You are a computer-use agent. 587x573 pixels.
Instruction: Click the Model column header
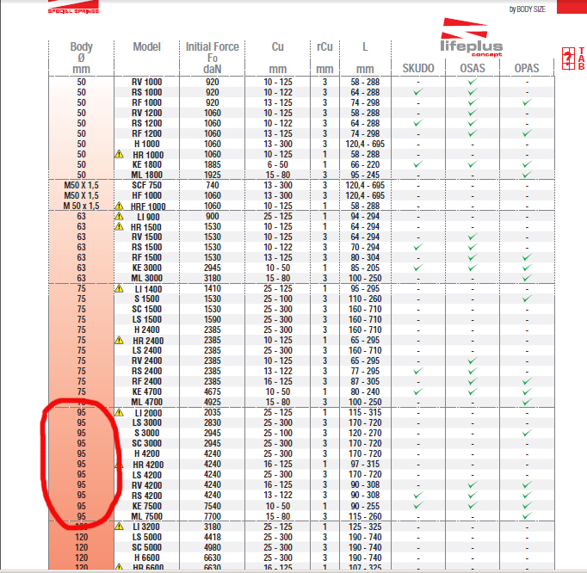click(147, 46)
